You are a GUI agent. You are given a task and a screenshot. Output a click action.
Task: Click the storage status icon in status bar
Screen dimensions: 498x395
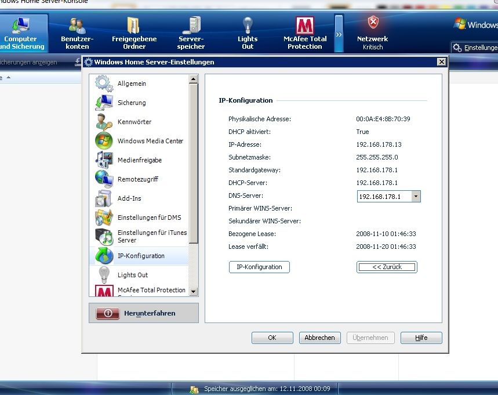[x=194, y=390]
